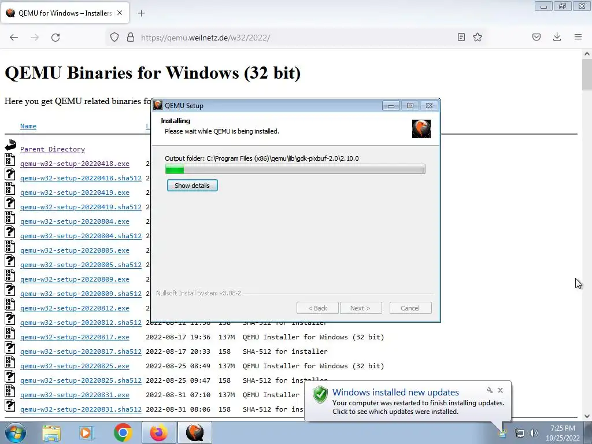Open qemu-w32-setup-20220825.sha512 link
Image resolution: width=592 pixels, height=444 pixels.
pyautogui.click(x=81, y=380)
